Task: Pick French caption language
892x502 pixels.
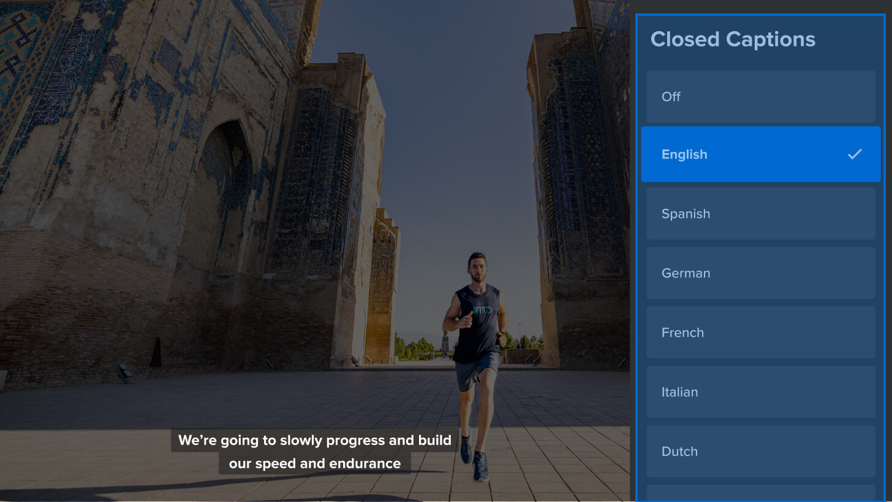Action: click(760, 332)
